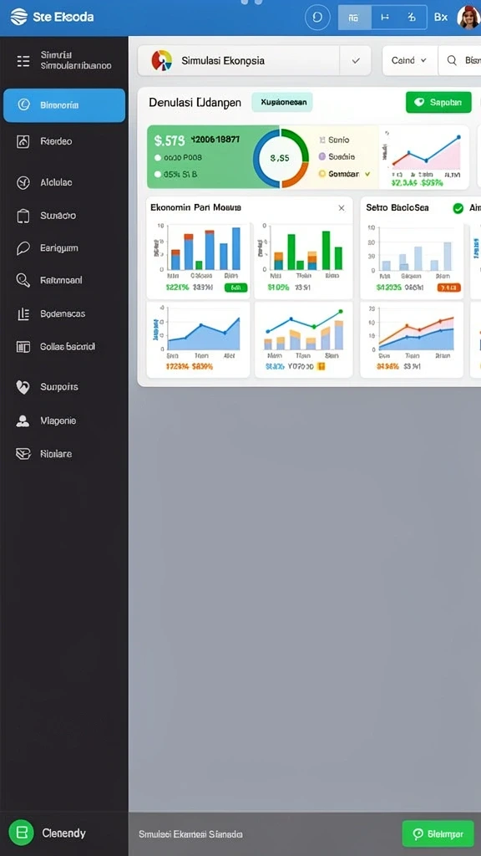Viewport: 481px width, 856px height.
Task: Open the orange and blue area chart
Action: coord(412,330)
